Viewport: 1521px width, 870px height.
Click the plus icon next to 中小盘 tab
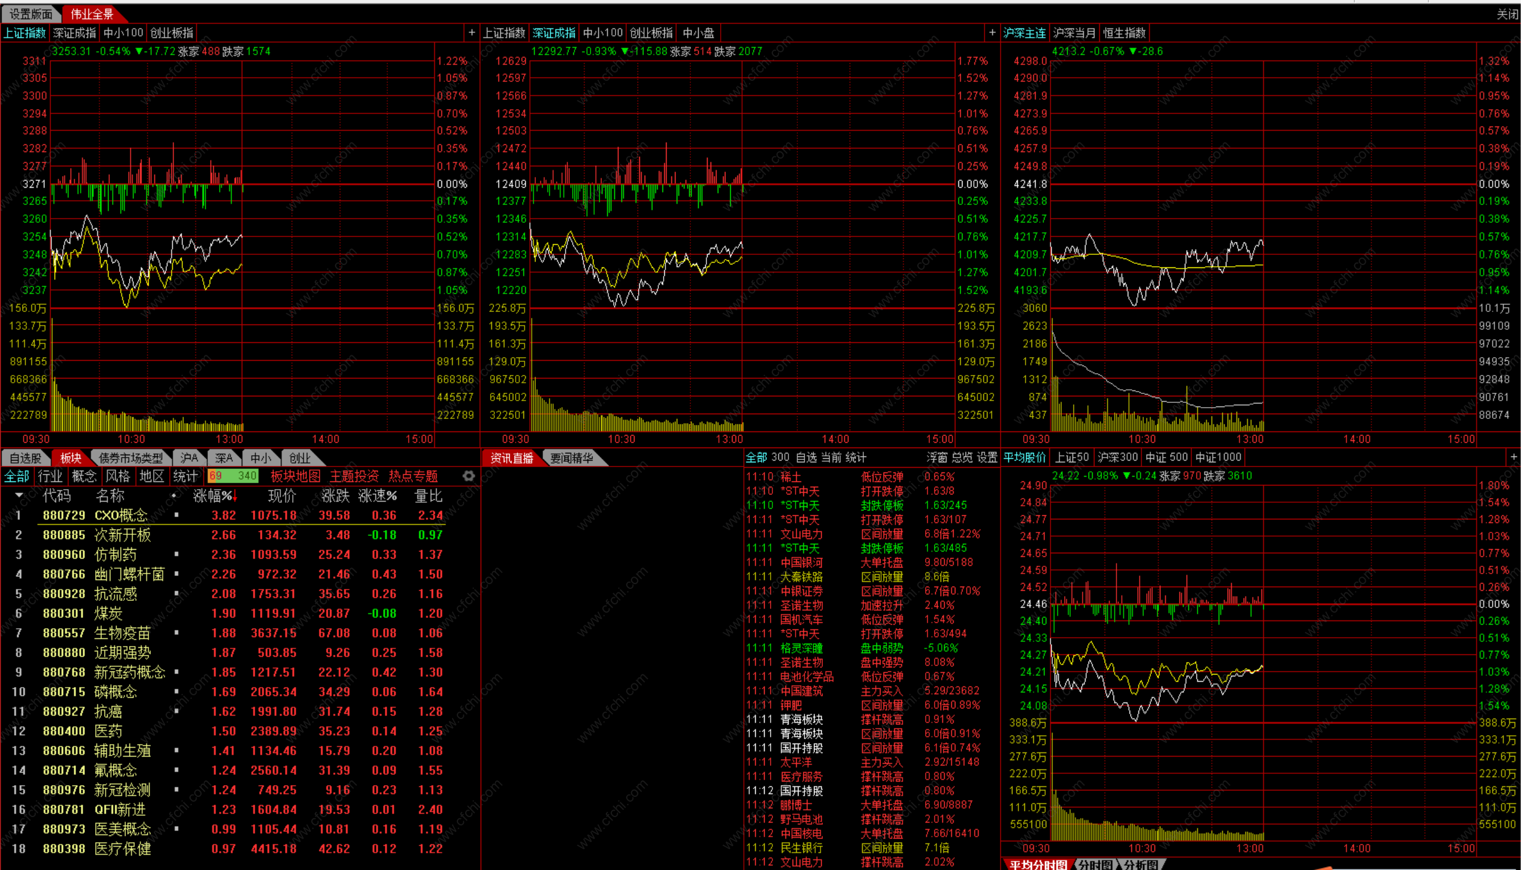pyautogui.click(x=992, y=32)
